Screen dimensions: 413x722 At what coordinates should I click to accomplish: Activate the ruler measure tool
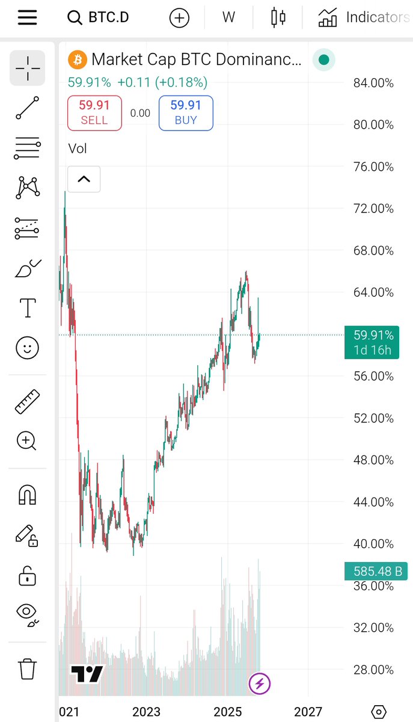pyautogui.click(x=28, y=402)
